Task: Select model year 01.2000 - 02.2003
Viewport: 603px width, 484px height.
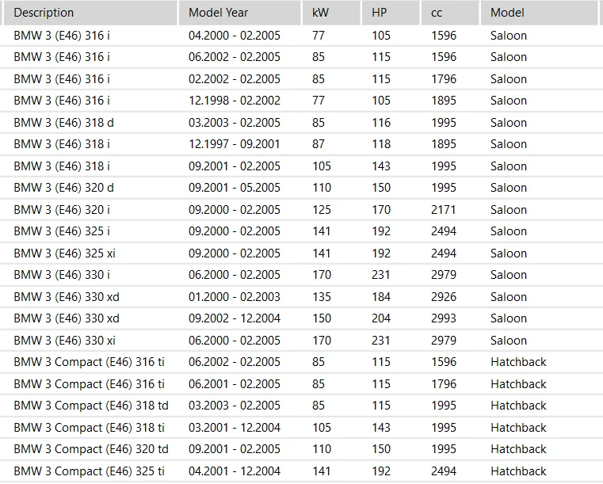Action: coord(235,297)
